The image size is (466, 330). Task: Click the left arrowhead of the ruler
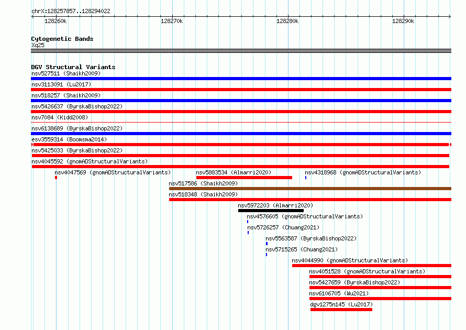coord(32,17)
